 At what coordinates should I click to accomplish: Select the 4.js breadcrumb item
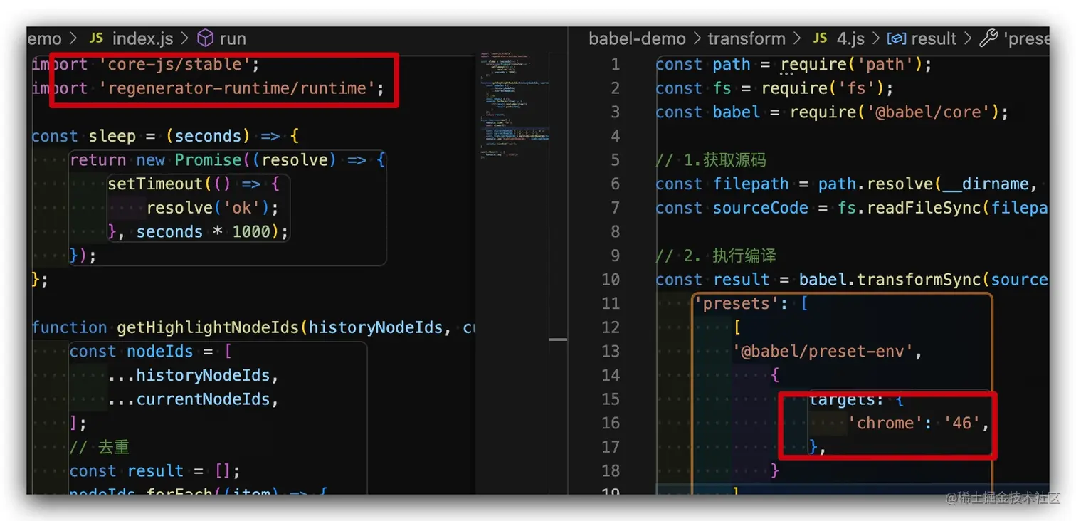(850, 39)
